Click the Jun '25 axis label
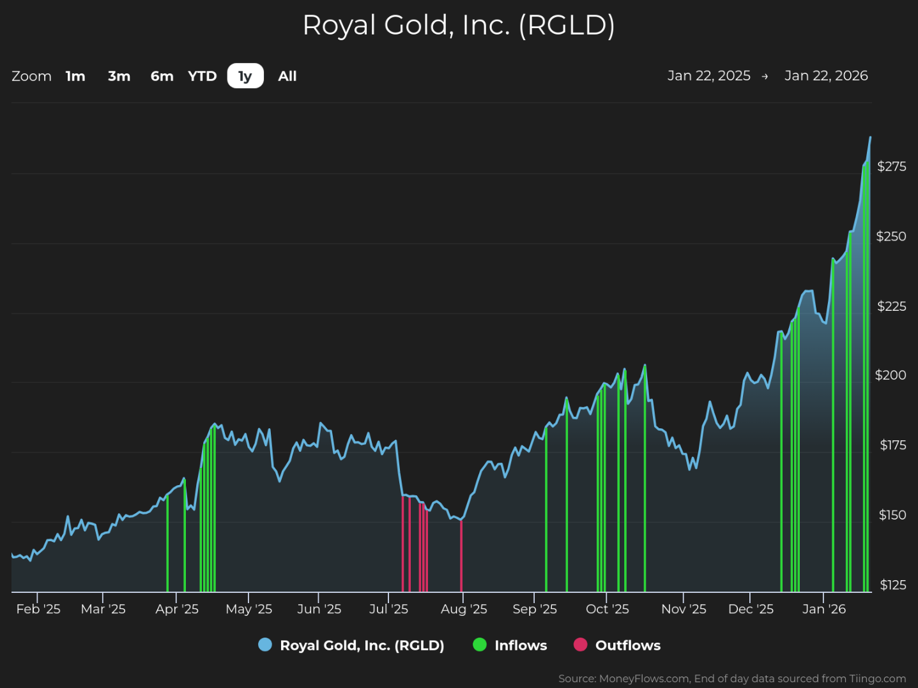The width and height of the screenshot is (918, 688). point(319,609)
